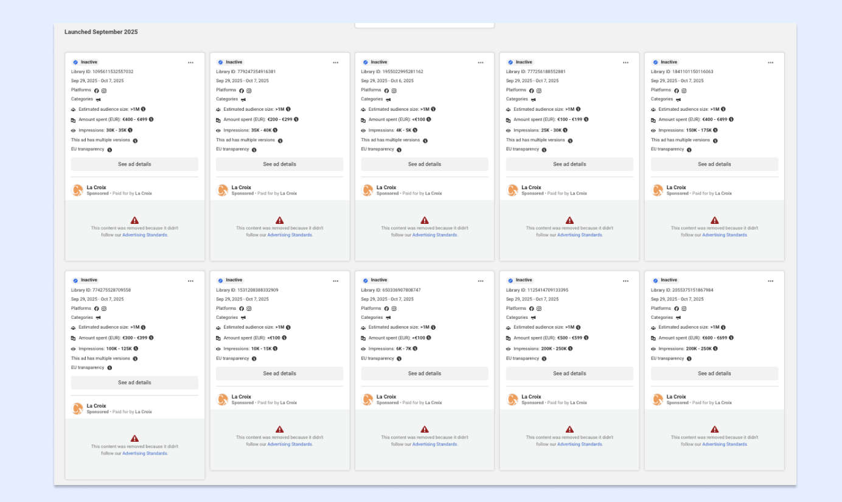The height and width of the screenshot is (502, 842).
Task: Click La Croix avatar on ad 779247354916381
Action: point(223,190)
